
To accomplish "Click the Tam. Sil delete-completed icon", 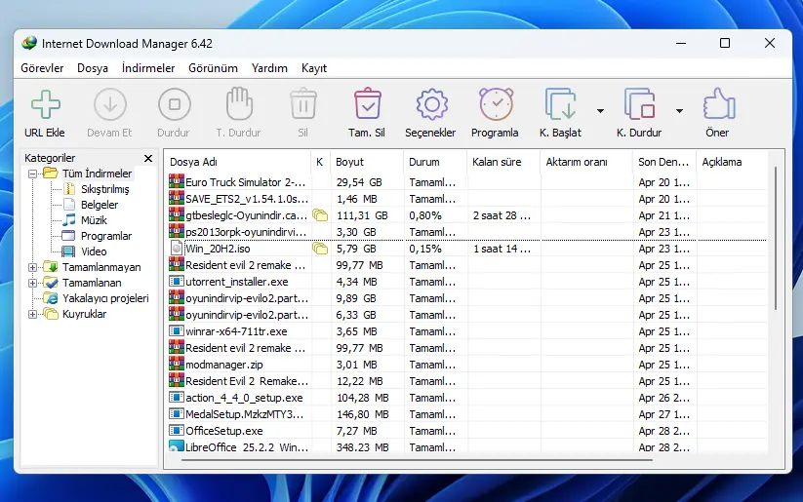I will point(367,104).
